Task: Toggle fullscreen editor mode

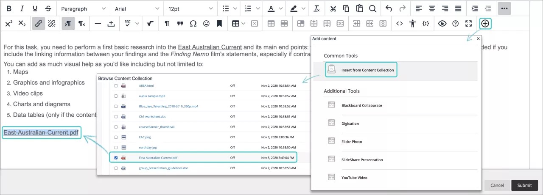Action: point(468,24)
